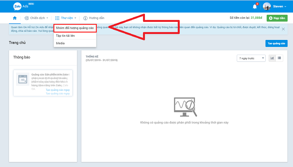
Task: Go to the Home icon tab
Action: click(x=15, y=18)
